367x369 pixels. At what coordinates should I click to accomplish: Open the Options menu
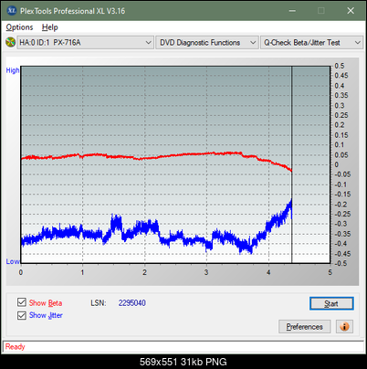point(19,27)
